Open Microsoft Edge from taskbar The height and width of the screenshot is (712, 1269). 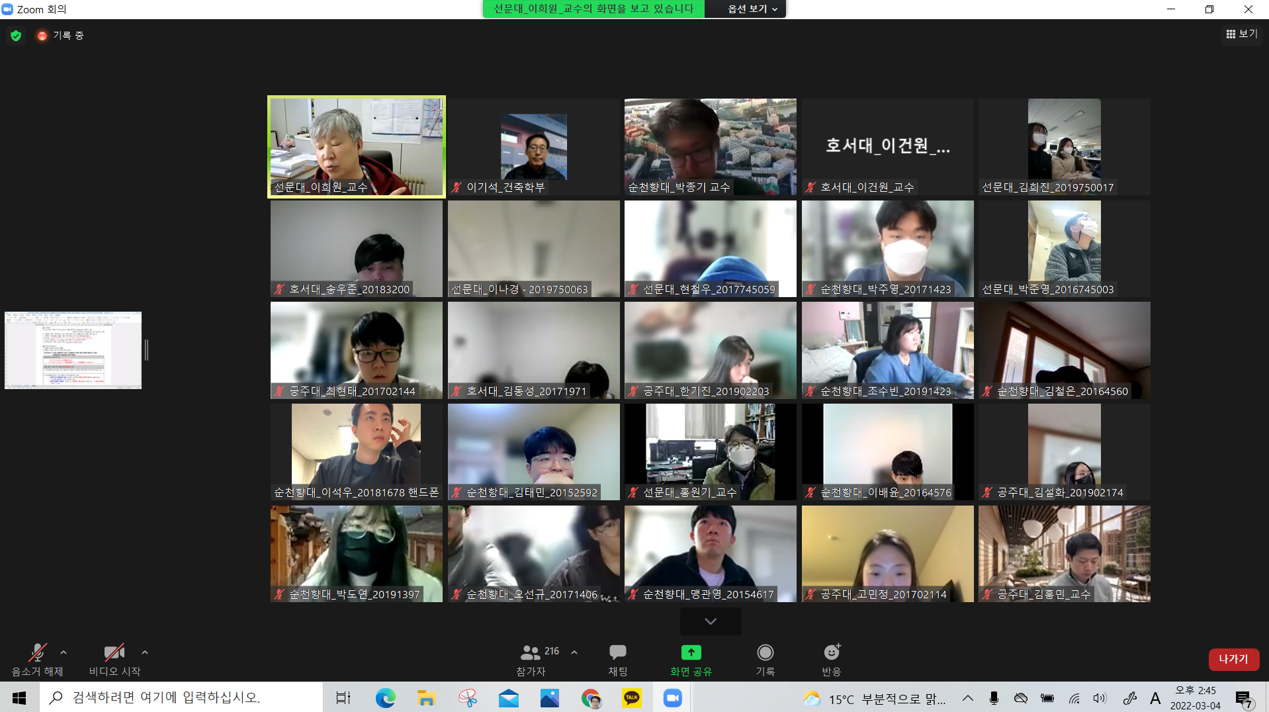(385, 698)
